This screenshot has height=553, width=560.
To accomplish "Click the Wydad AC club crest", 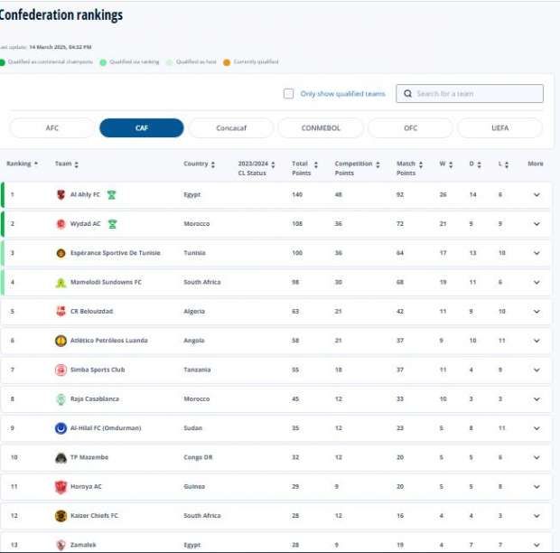I will click(61, 224).
